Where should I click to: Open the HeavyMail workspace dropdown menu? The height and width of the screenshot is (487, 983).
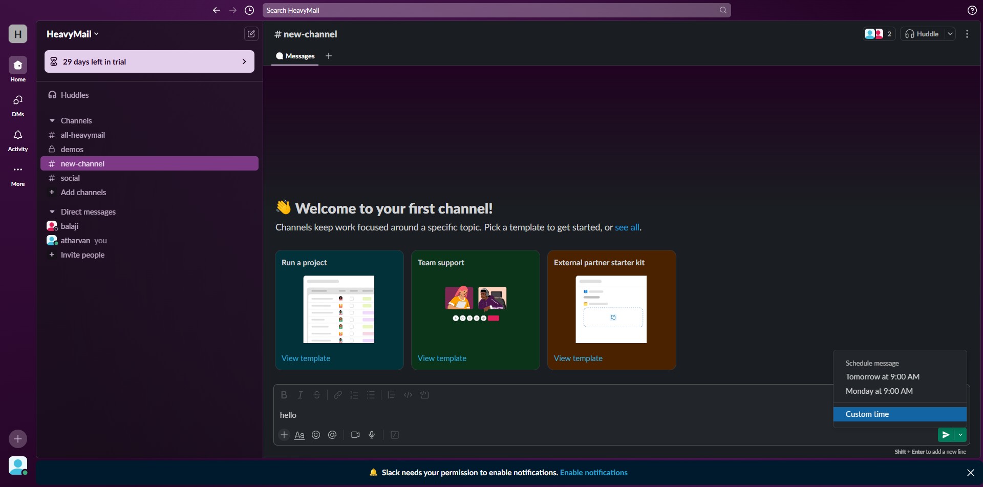pos(73,34)
